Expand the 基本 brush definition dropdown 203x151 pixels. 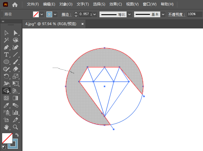click(x=163, y=15)
